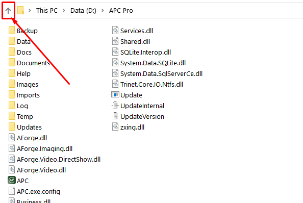Click the Temp folder name
303x203 pixels.
click(25, 117)
